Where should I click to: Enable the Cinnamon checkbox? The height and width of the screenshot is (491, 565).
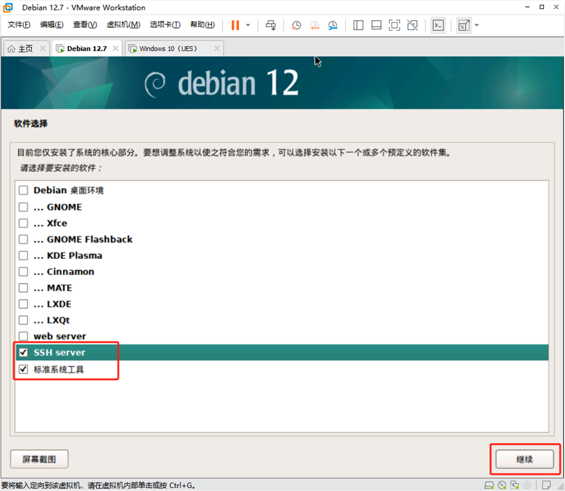[x=24, y=271]
